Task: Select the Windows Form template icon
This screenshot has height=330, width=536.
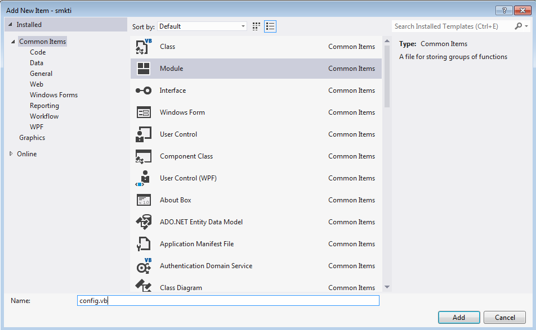Action: tap(144, 112)
